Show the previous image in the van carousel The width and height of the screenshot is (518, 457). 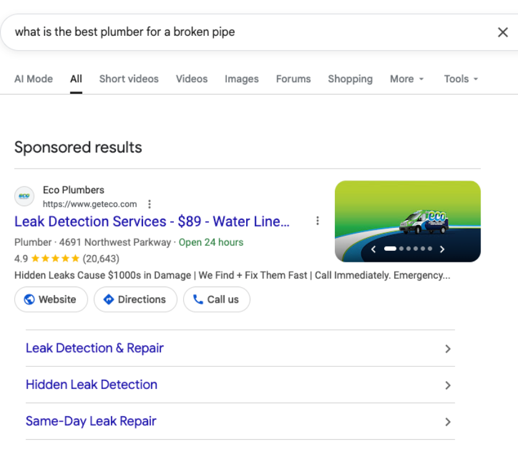point(374,249)
